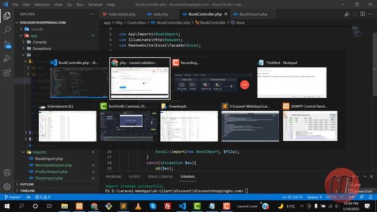Click the split editor right icon
377x212 pixels.
(x=363, y=14)
